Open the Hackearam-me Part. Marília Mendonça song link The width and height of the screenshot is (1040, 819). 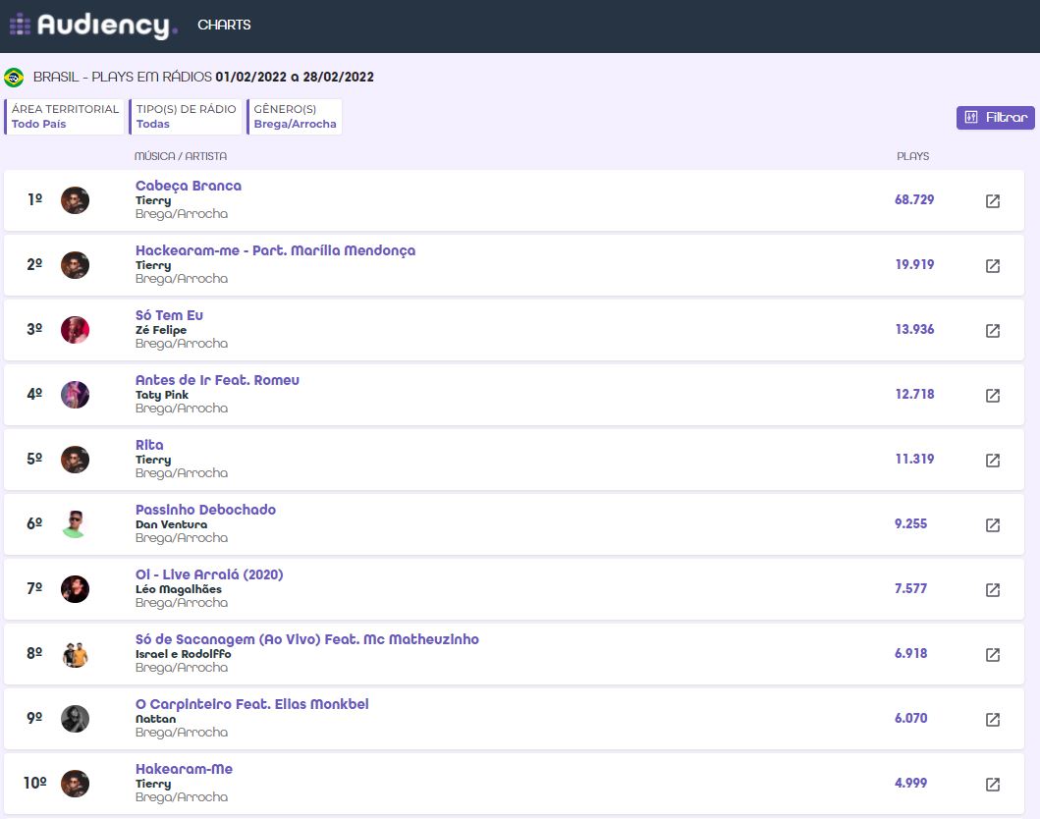click(x=275, y=250)
